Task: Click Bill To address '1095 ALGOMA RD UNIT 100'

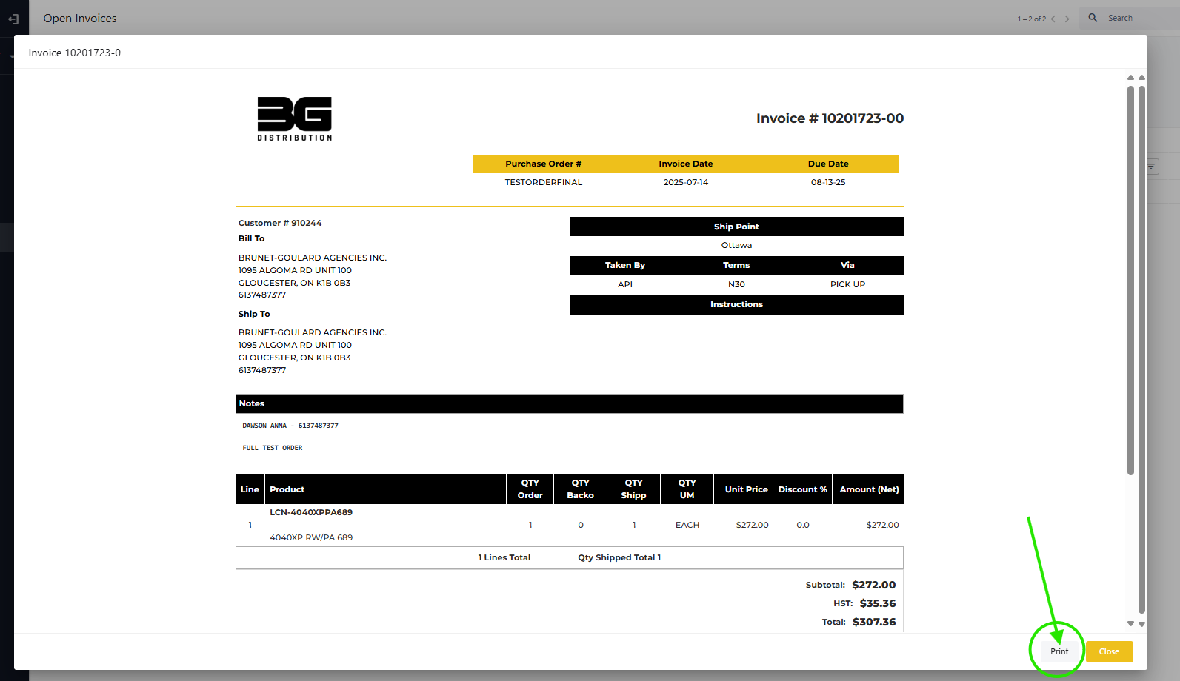Action: 295,270
